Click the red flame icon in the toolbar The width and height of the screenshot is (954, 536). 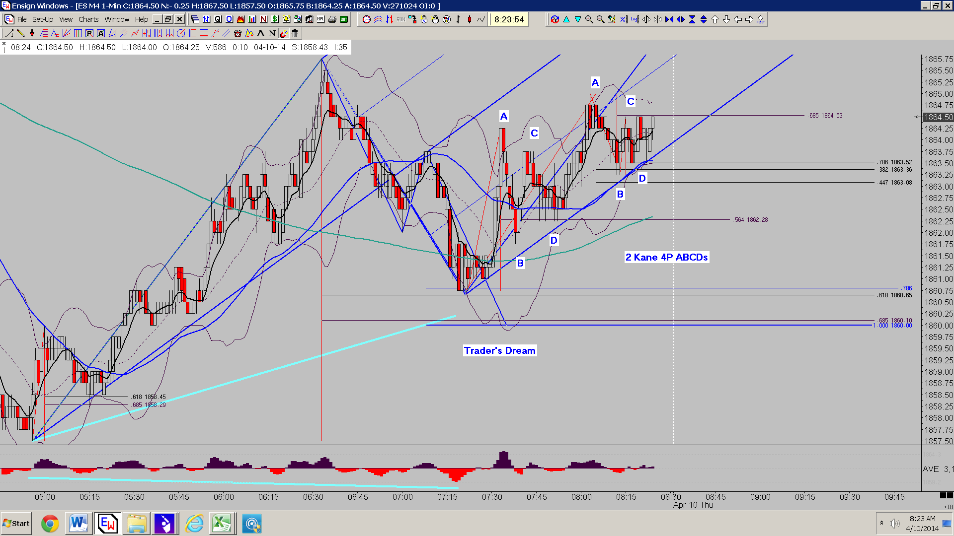click(x=240, y=19)
